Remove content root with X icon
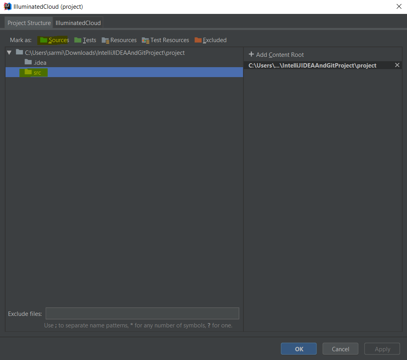Image resolution: width=407 pixels, height=360 pixels. [x=397, y=65]
